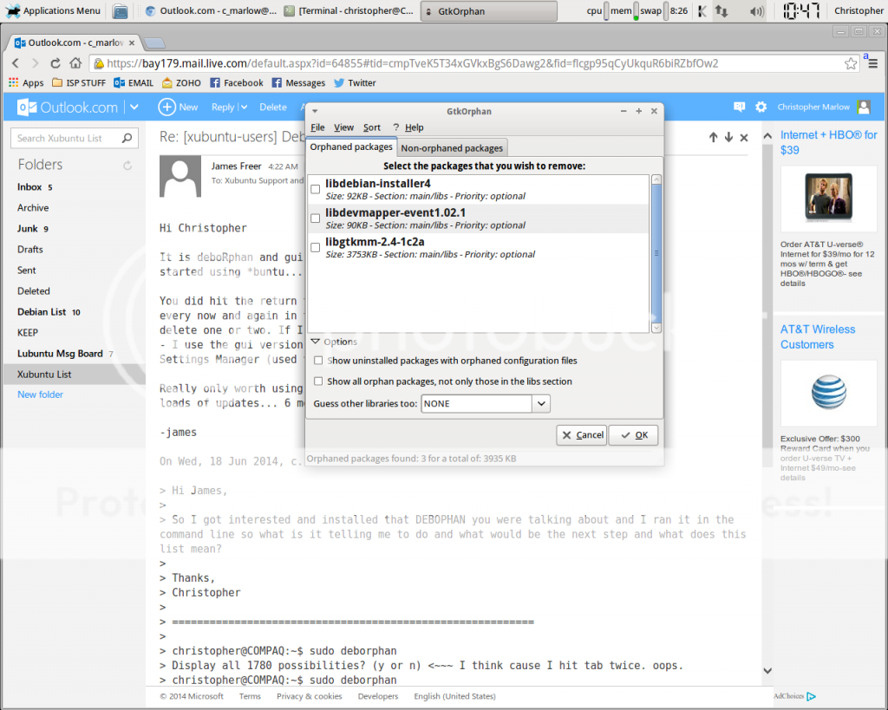This screenshot has width=888, height=710.
Task: Expand the Reply dropdown arrow
Action: point(244,107)
